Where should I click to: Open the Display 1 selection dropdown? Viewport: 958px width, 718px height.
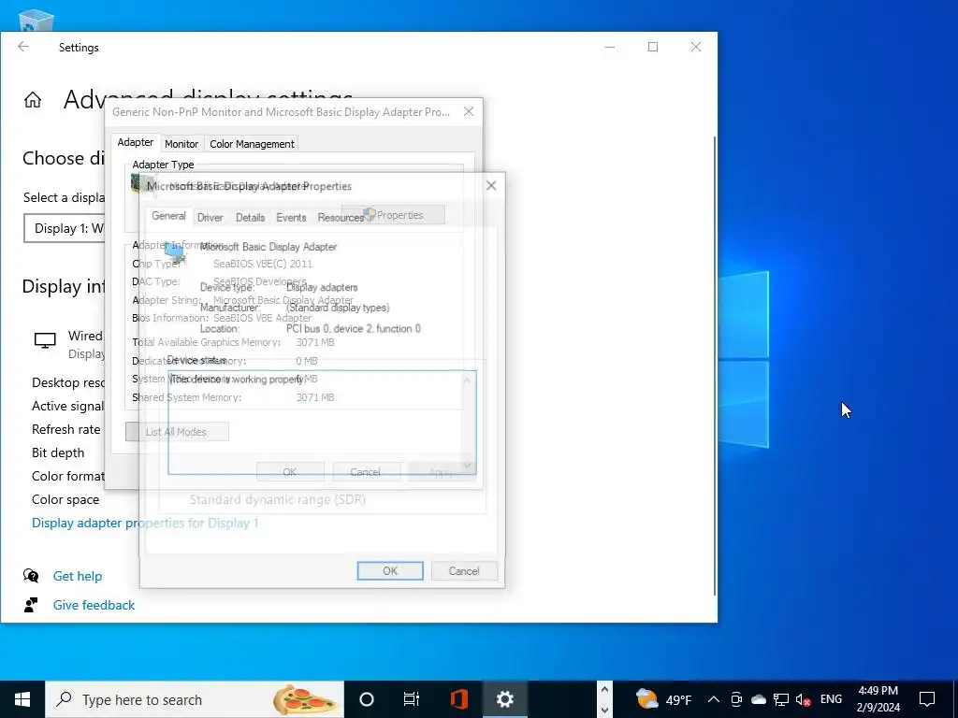tap(65, 228)
